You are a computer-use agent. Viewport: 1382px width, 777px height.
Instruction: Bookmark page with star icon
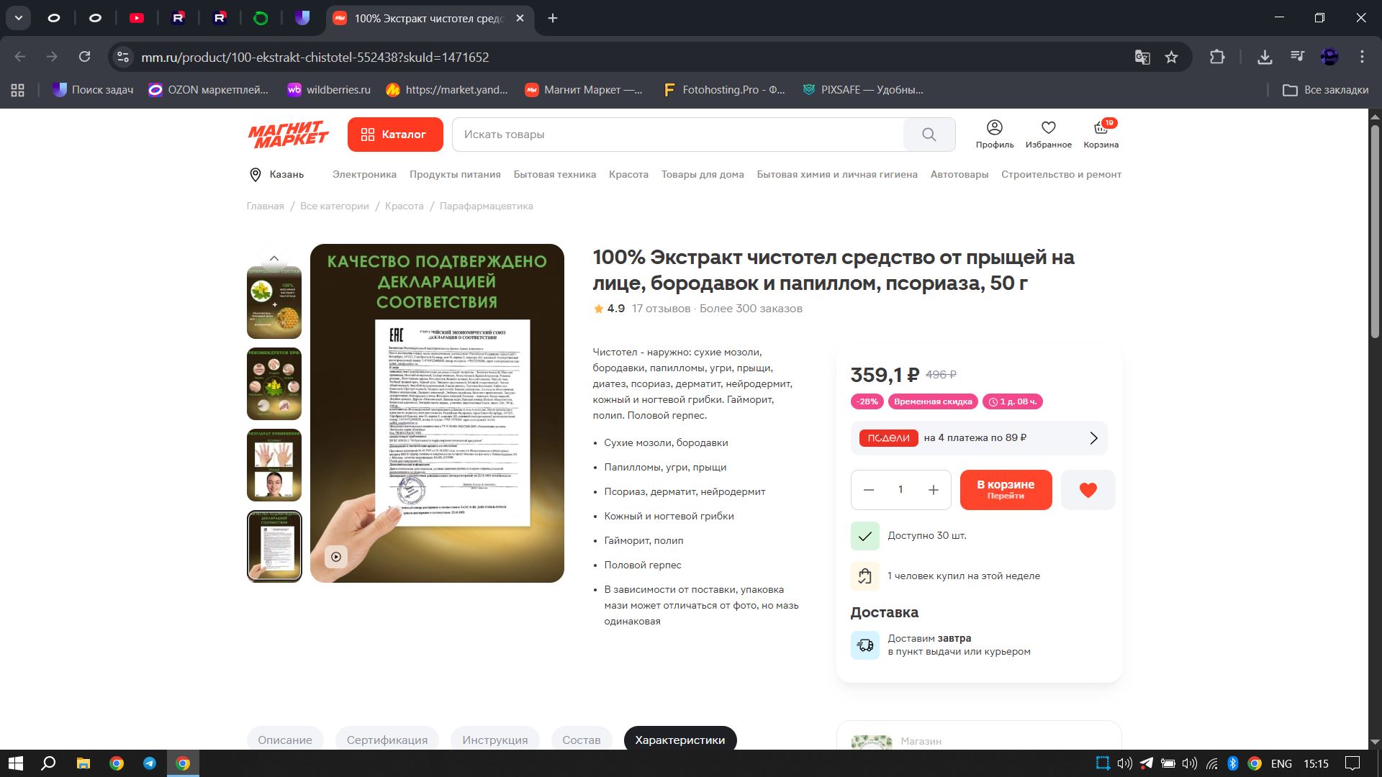(x=1172, y=57)
